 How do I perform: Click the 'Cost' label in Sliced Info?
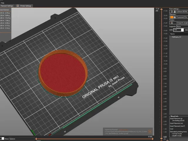(x=172, y=129)
